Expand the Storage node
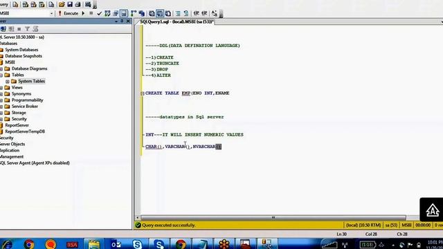Image resolution: width=443 pixels, height=249 pixels. [x=1, y=113]
